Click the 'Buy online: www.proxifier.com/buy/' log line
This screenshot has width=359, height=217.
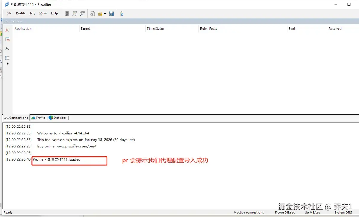[x=67, y=146]
